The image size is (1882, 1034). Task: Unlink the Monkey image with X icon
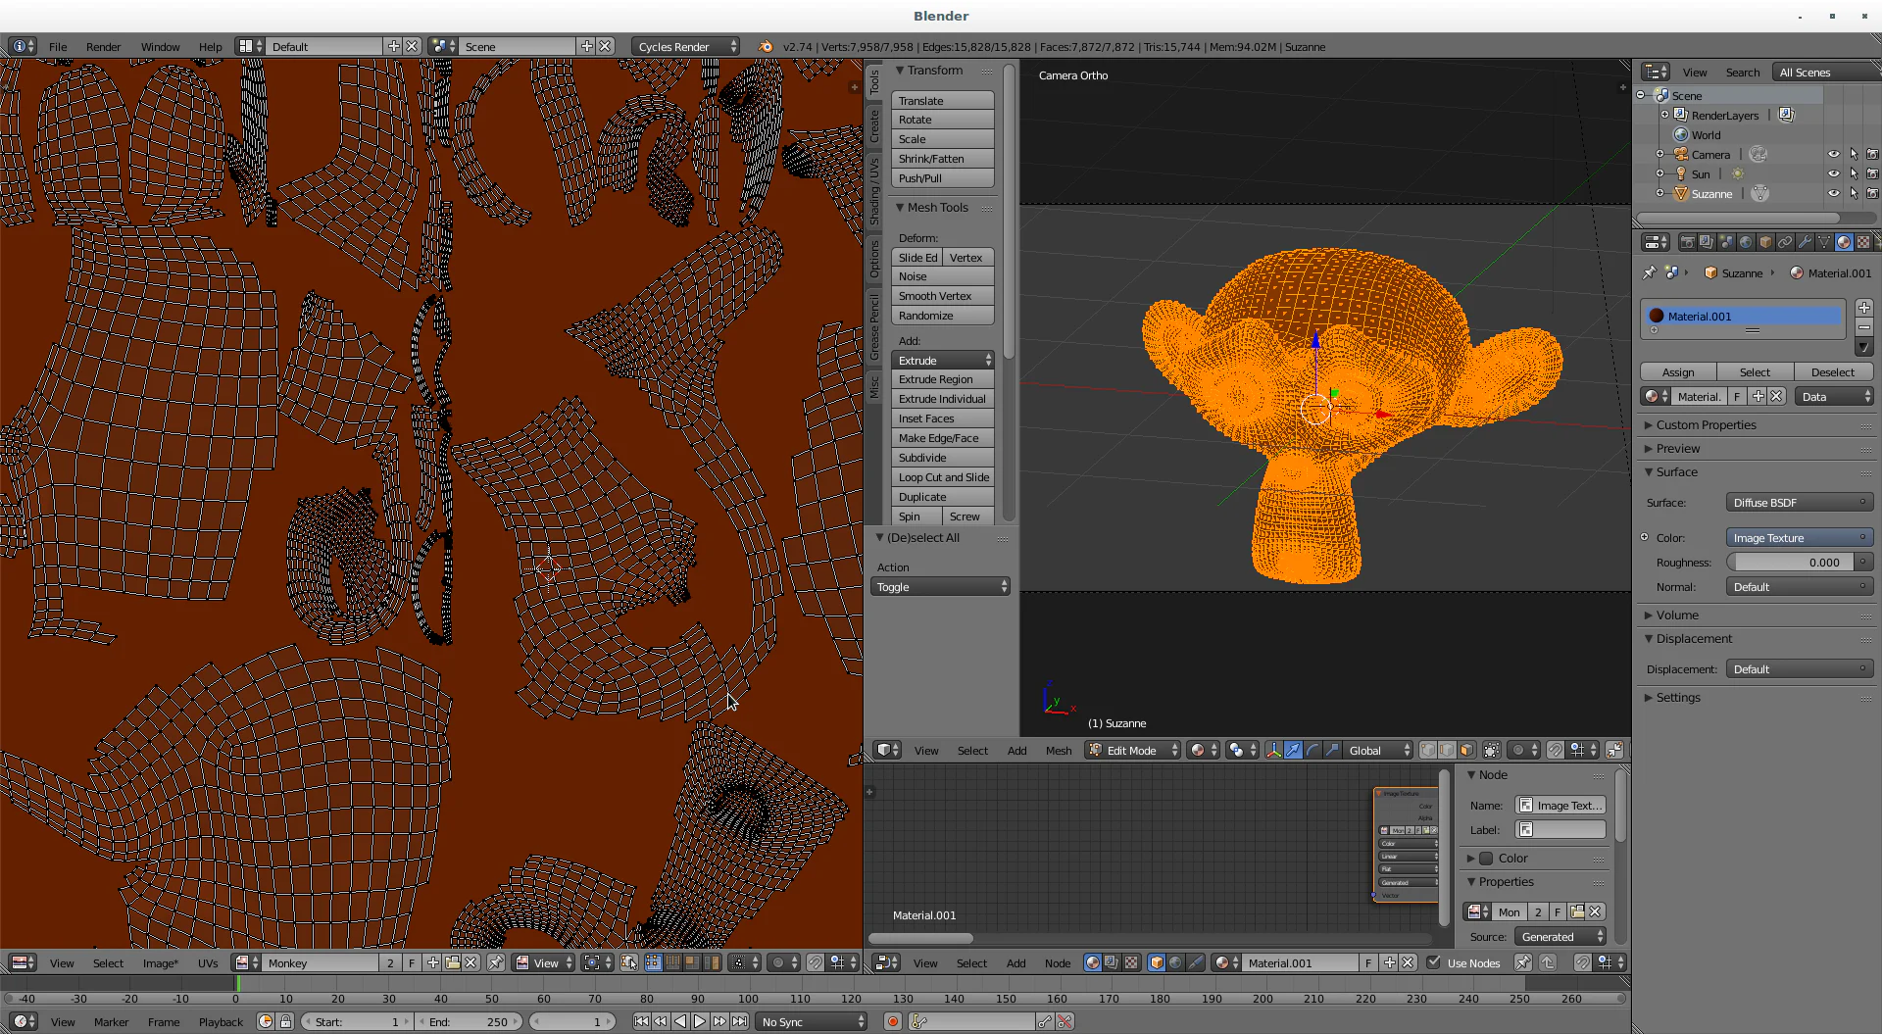coord(470,962)
